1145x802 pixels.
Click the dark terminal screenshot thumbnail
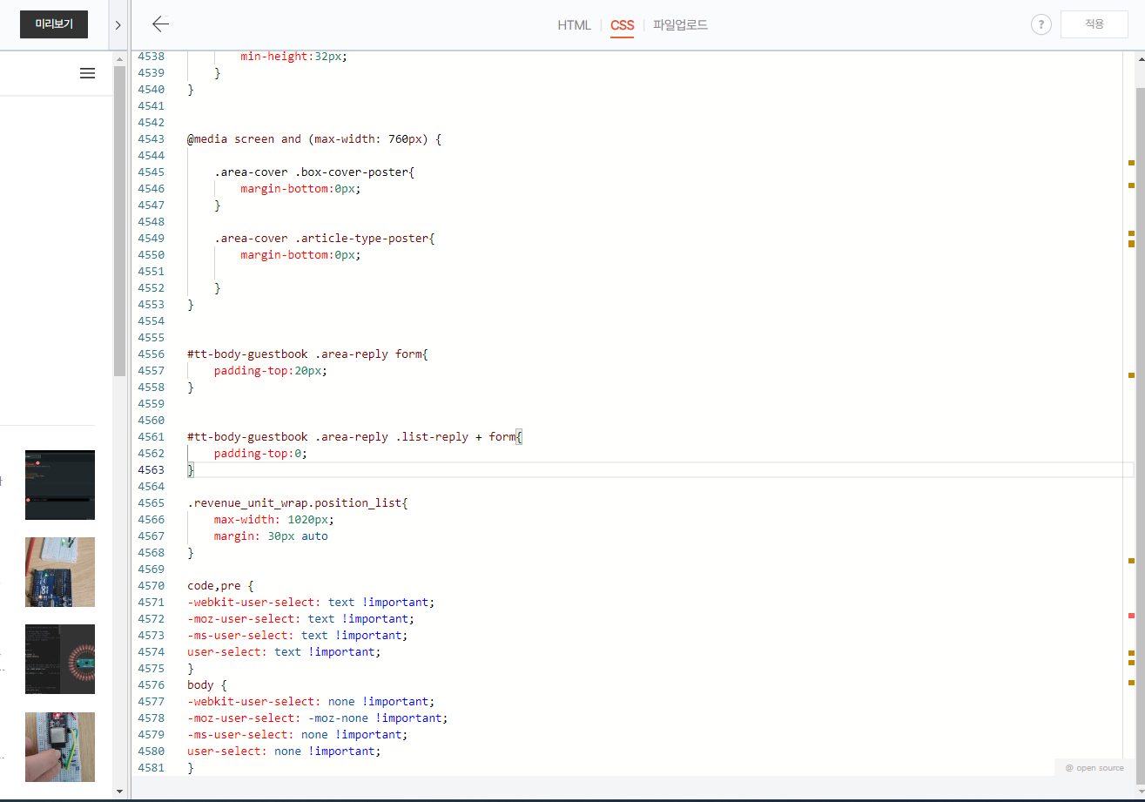pos(60,485)
